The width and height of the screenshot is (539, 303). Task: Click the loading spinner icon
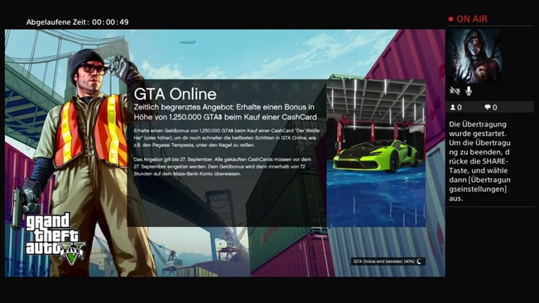[x=420, y=261]
